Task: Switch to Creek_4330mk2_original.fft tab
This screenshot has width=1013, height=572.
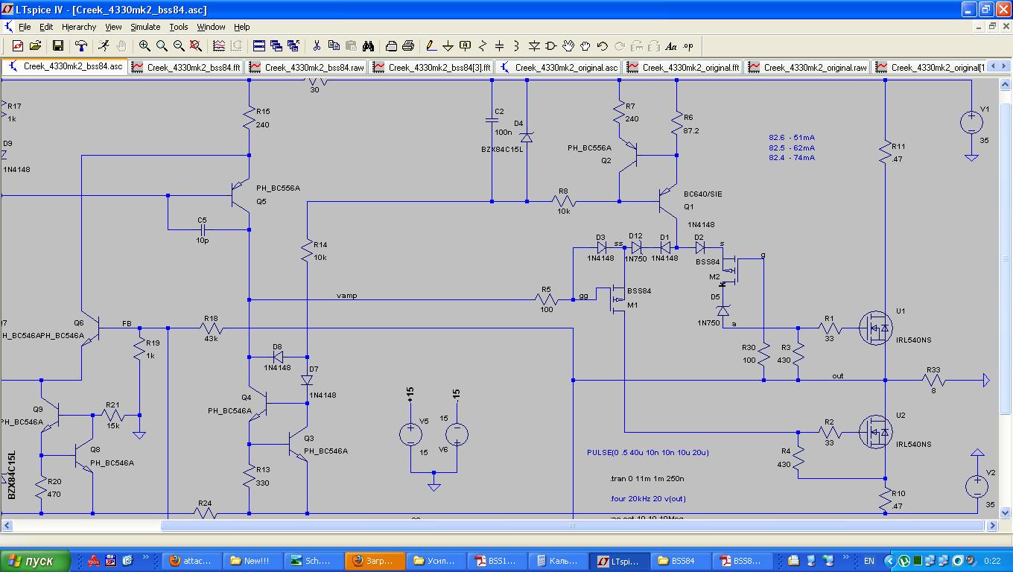Action: [684, 67]
